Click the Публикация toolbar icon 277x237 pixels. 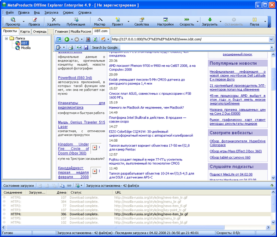click(x=75, y=20)
